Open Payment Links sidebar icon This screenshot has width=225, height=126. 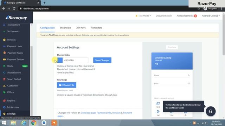coord(4,46)
